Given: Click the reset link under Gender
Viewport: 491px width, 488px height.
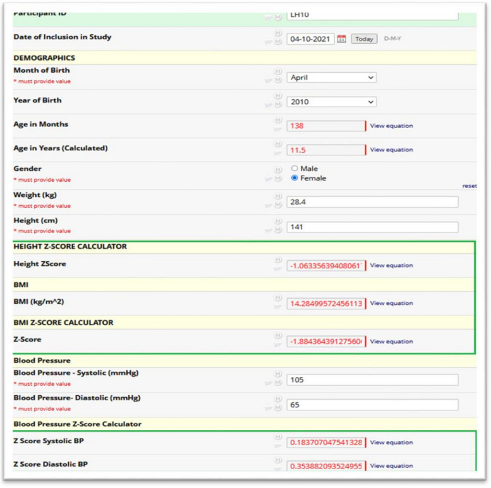Looking at the screenshot, I should click(x=469, y=186).
